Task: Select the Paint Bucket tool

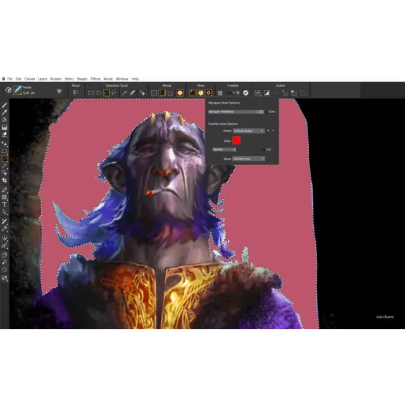Action: tap(4, 120)
